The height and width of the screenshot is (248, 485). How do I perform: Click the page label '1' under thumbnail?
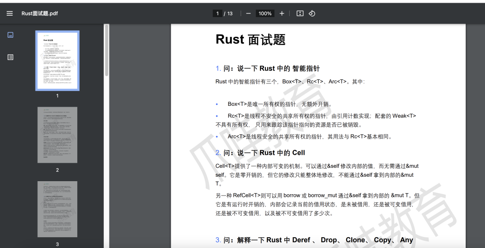click(57, 96)
